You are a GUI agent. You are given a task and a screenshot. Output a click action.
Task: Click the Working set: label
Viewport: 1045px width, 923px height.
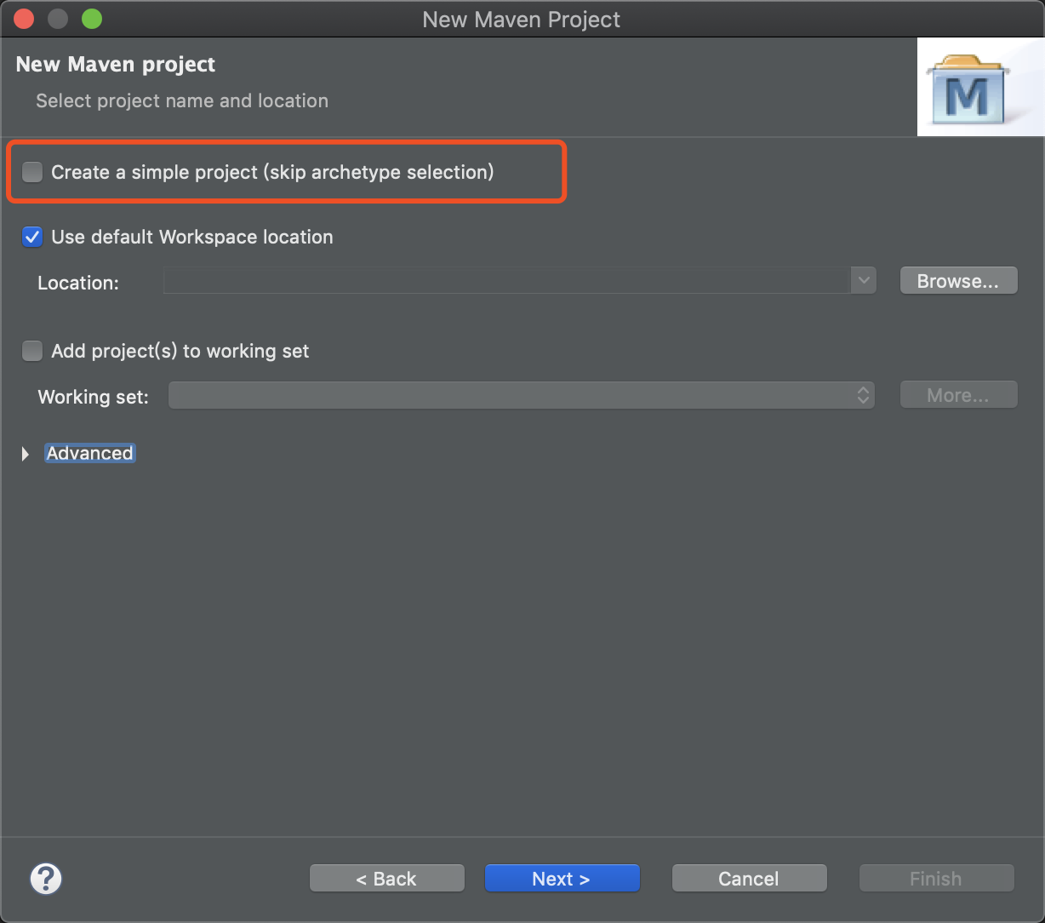[94, 397]
